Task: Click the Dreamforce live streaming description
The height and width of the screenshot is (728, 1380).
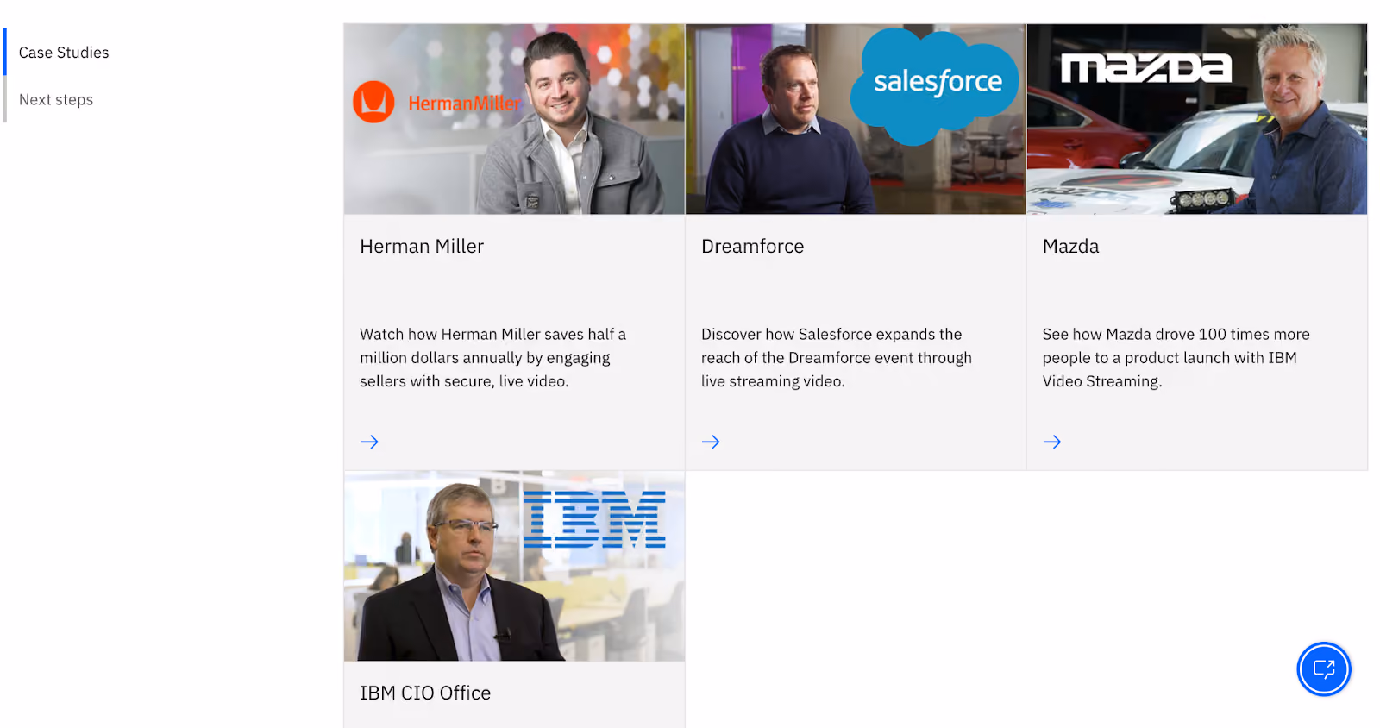Action: (837, 358)
